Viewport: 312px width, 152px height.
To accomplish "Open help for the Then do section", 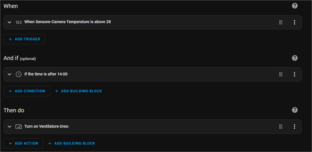I will (x=295, y=110).
